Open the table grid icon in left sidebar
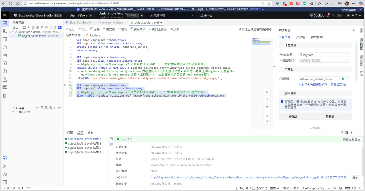 point(5,39)
